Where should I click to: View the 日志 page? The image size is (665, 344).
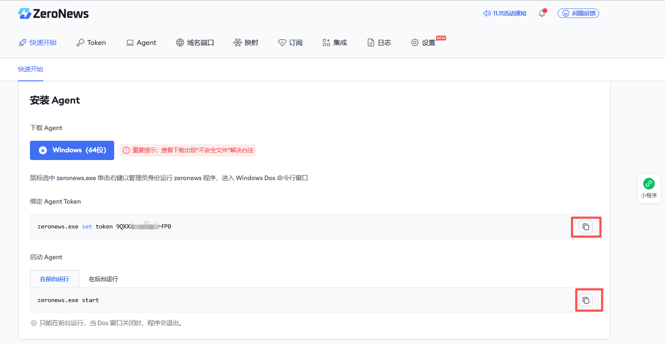pos(379,43)
